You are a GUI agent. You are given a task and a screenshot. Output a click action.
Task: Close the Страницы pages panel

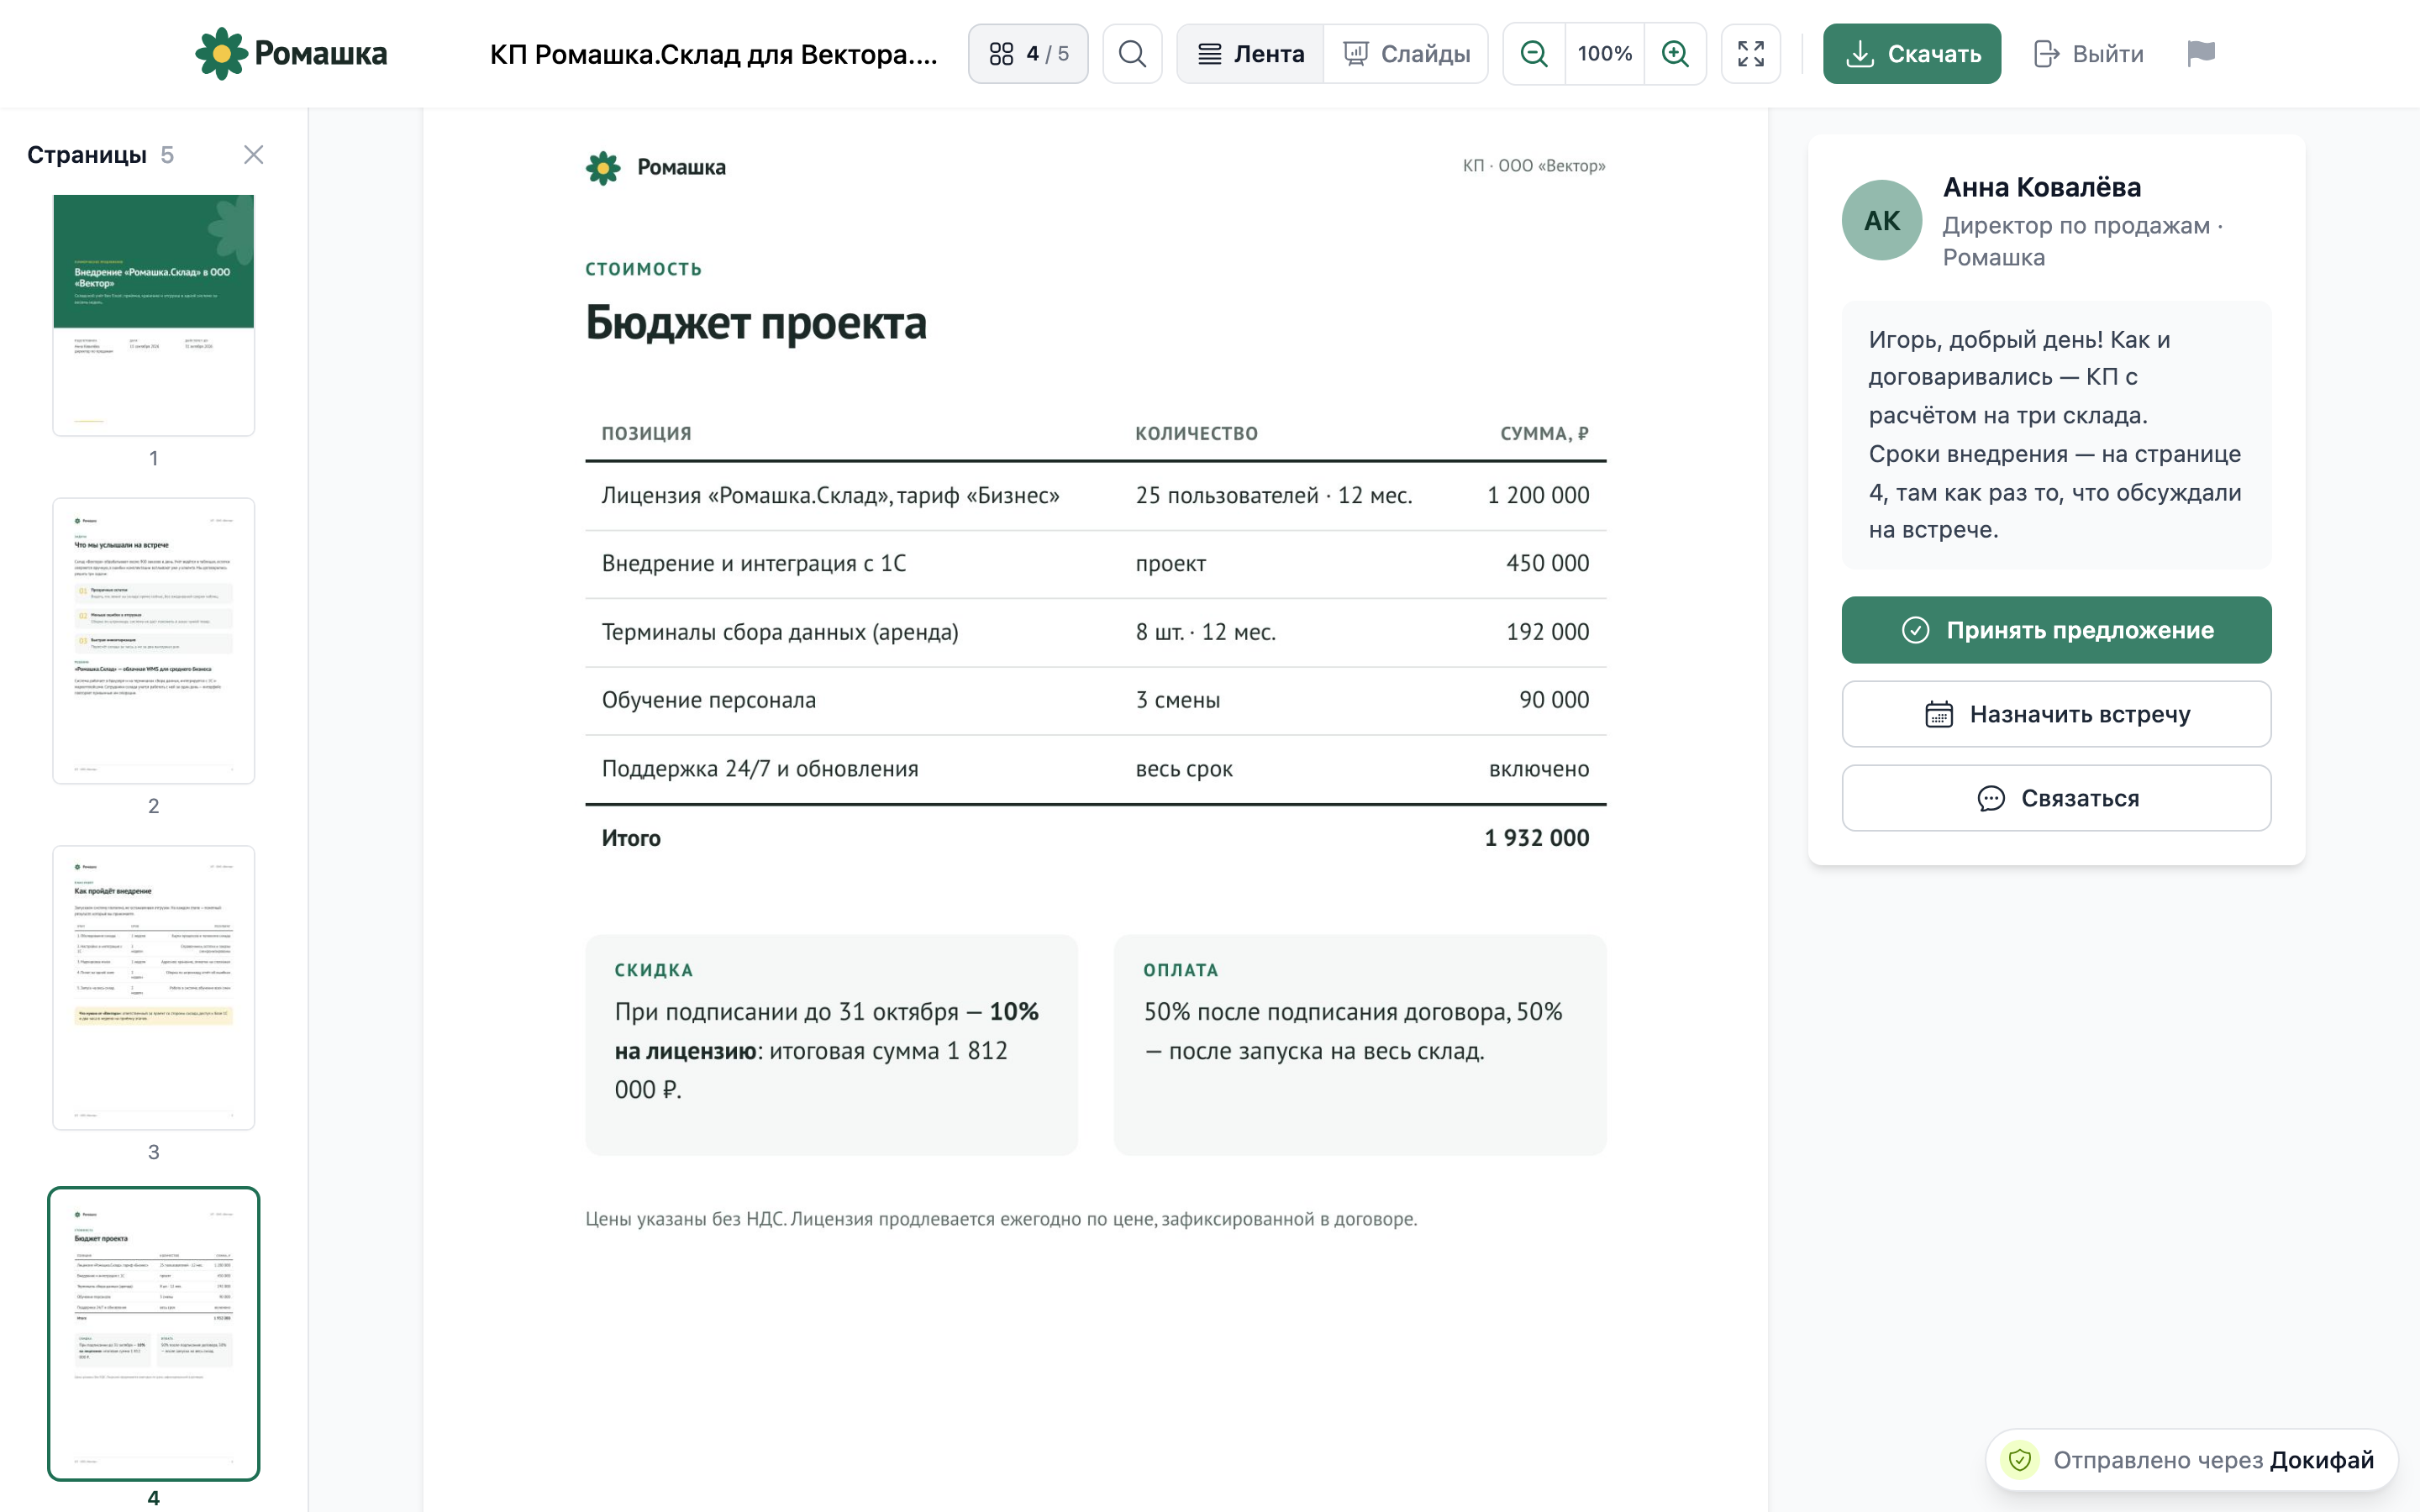254,155
